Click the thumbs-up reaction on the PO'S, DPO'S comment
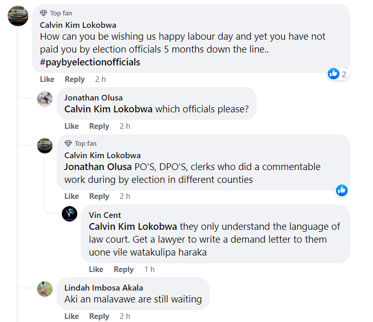Viewport: 373px width, 322px height. click(342, 190)
